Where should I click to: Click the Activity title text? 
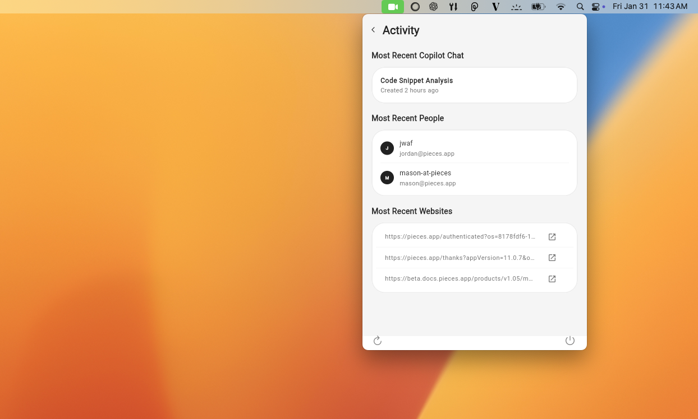401,30
